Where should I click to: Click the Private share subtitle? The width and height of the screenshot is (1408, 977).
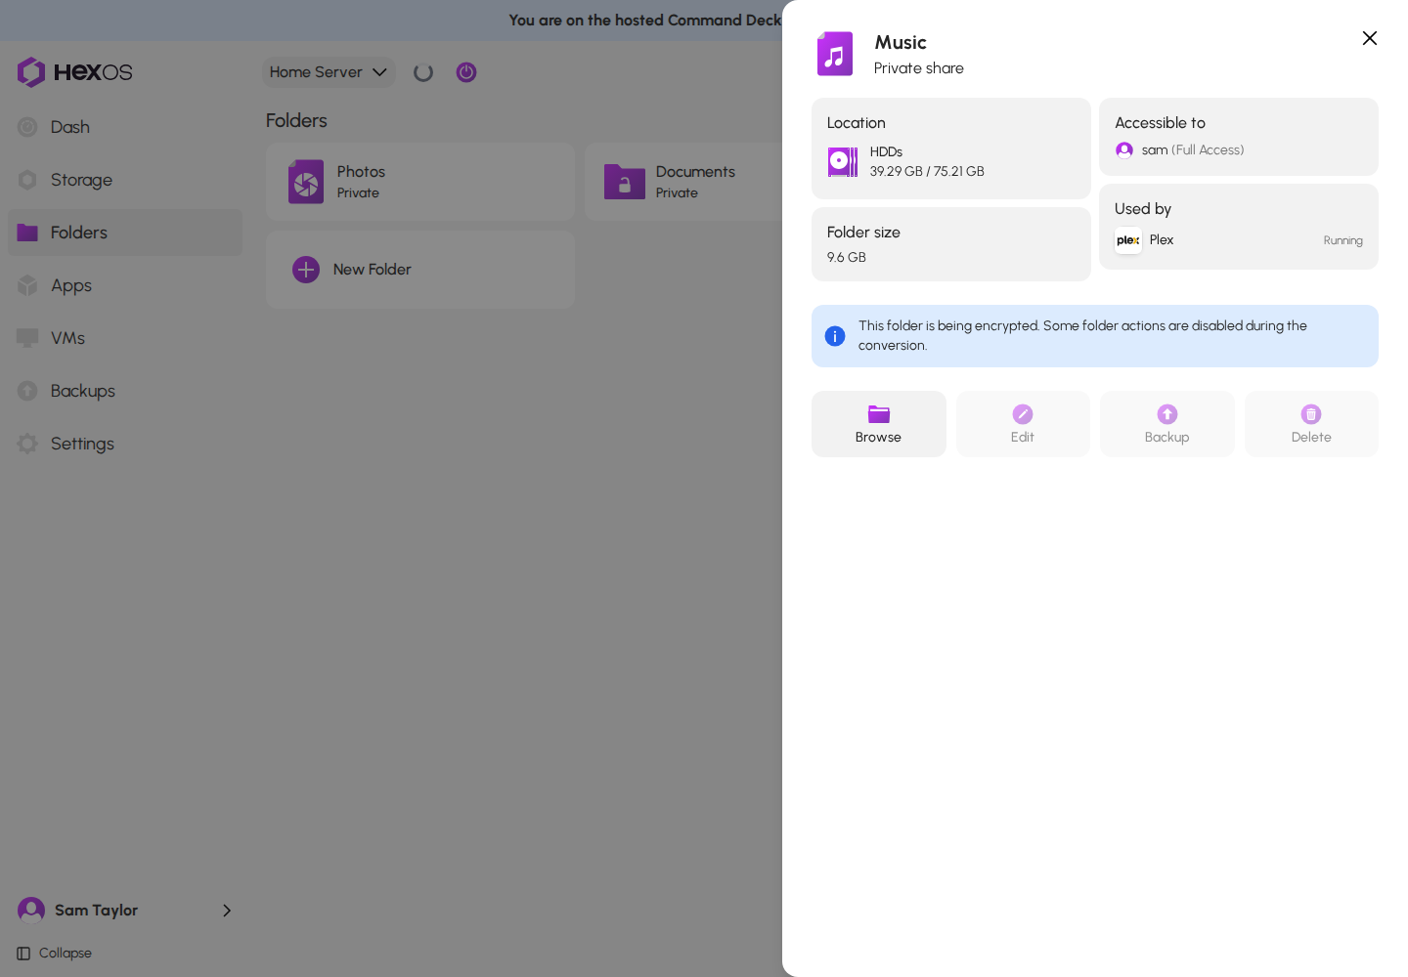(x=919, y=68)
